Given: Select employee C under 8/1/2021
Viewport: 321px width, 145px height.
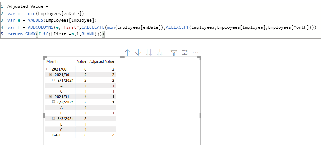Looking at the screenshot, I should click(61, 91).
